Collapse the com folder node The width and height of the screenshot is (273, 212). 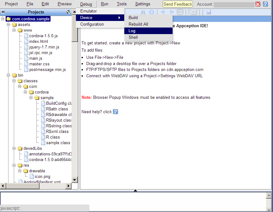point(20,86)
